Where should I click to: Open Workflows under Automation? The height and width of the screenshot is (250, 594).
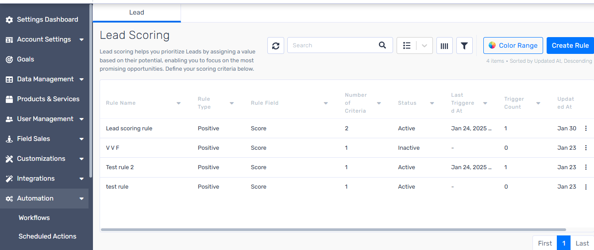pos(34,218)
